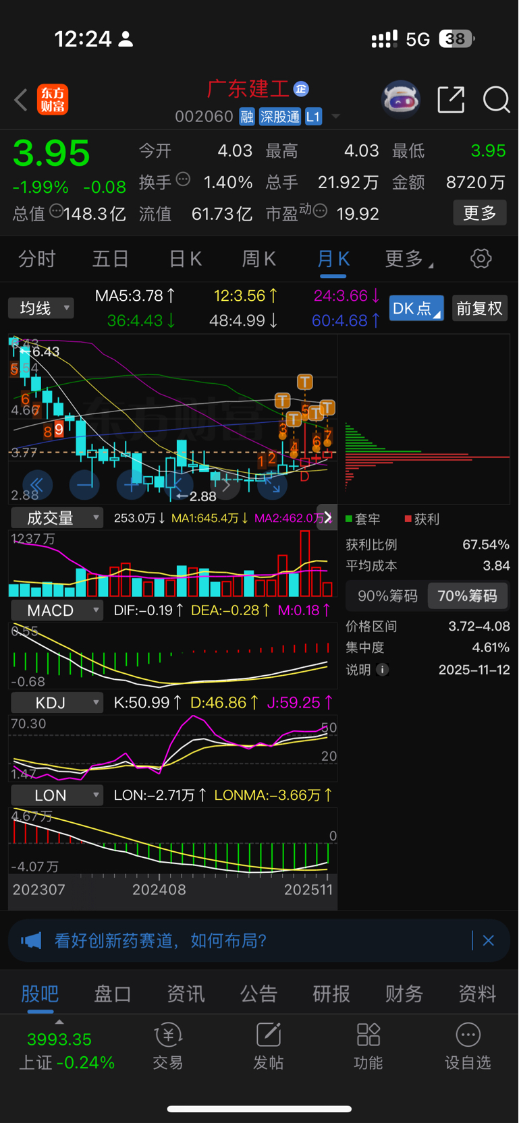Open the 资料 tab
Image resolution: width=519 pixels, height=1123 pixels.
[477, 994]
